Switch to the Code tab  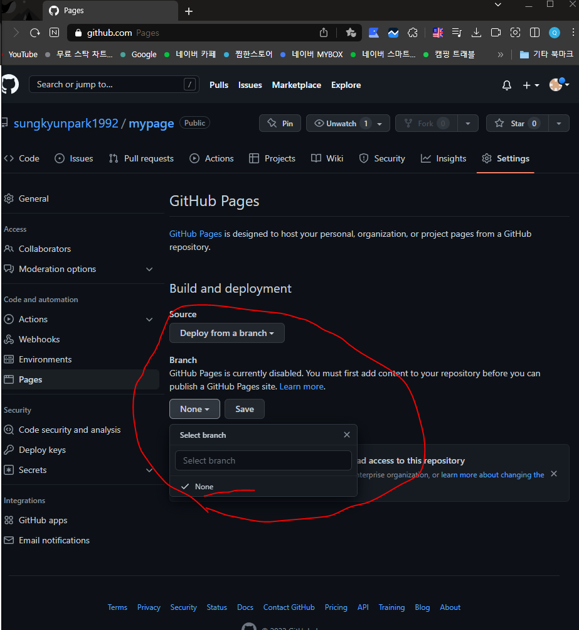(22, 158)
